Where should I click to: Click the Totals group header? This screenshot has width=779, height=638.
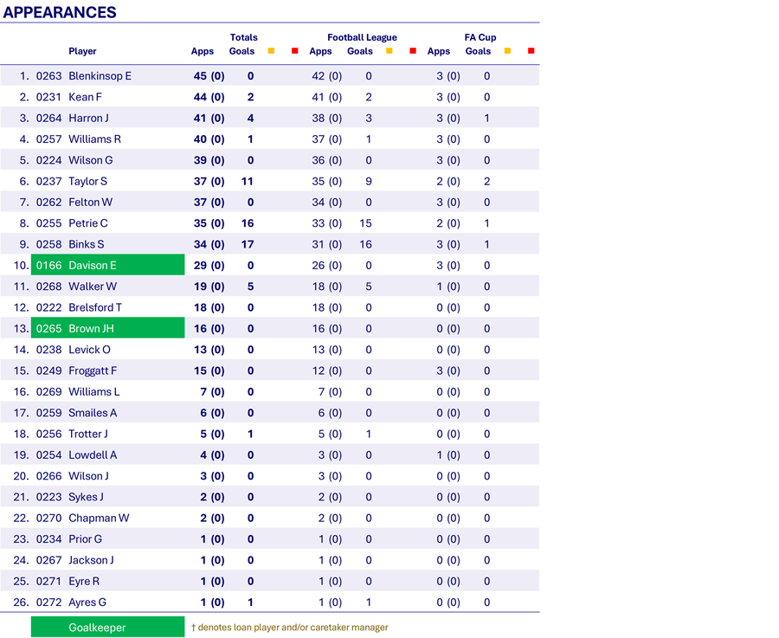click(243, 37)
